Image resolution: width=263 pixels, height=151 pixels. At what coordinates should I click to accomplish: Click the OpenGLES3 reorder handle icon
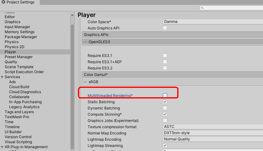(x=85, y=42)
